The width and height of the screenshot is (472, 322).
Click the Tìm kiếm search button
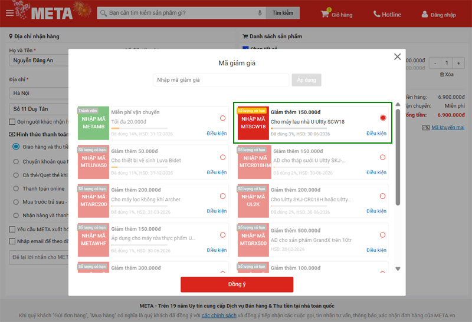click(282, 13)
